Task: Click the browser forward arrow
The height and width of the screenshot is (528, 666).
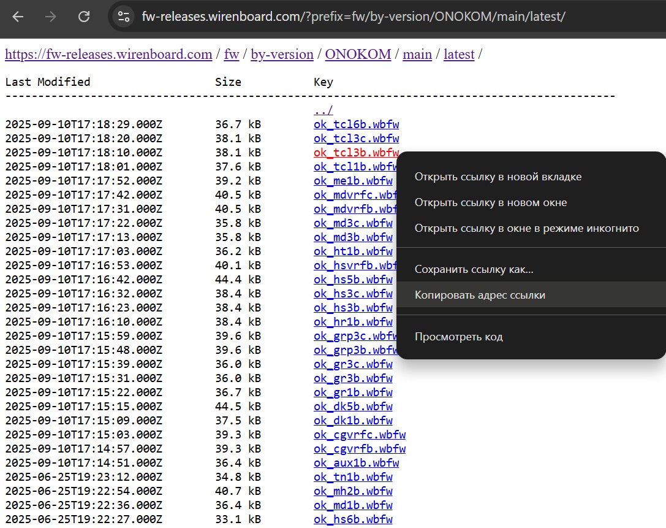Action: tap(51, 17)
